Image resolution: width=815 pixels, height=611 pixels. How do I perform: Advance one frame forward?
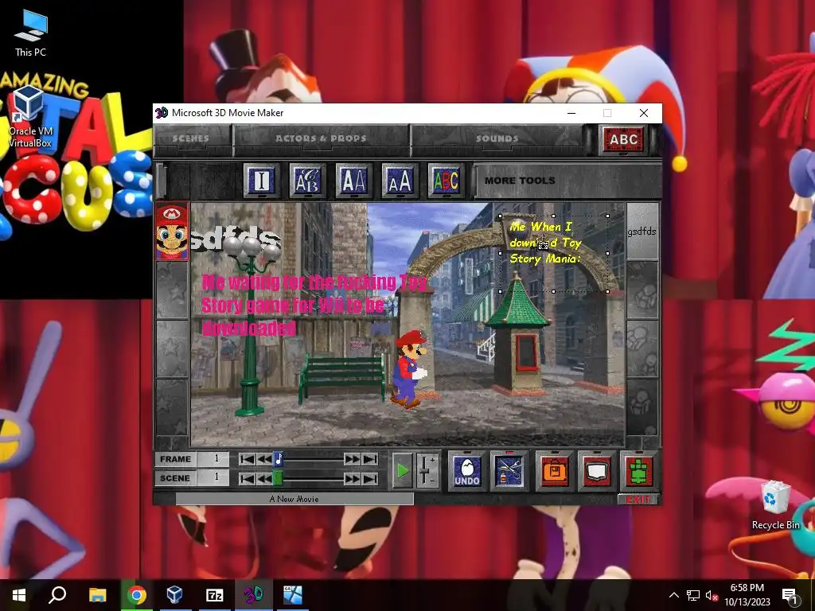point(352,459)
